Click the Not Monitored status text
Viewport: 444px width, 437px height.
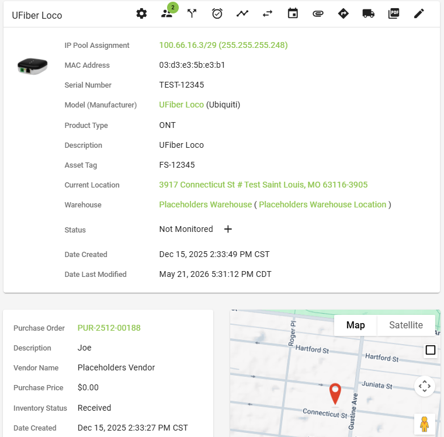click(x=186, y=229)
